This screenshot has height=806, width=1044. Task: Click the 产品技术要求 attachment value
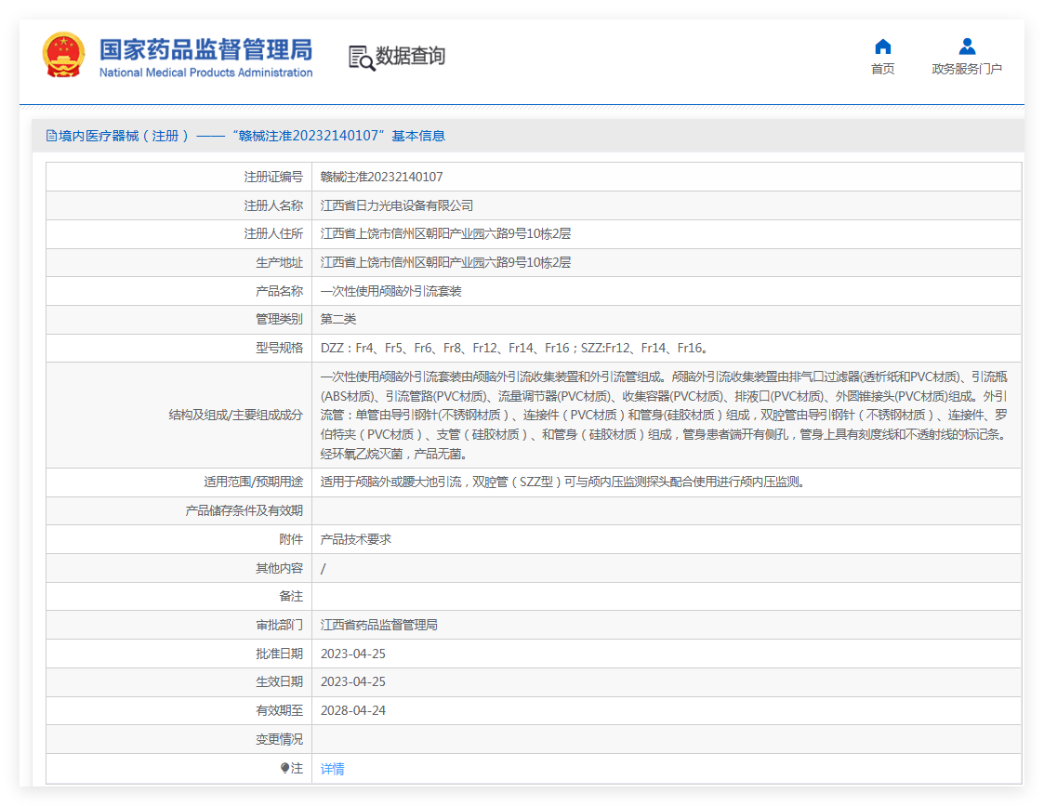coord(355,539)
